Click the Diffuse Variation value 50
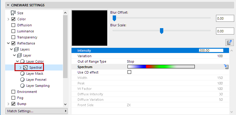236x115 pixels. (221, 100)
